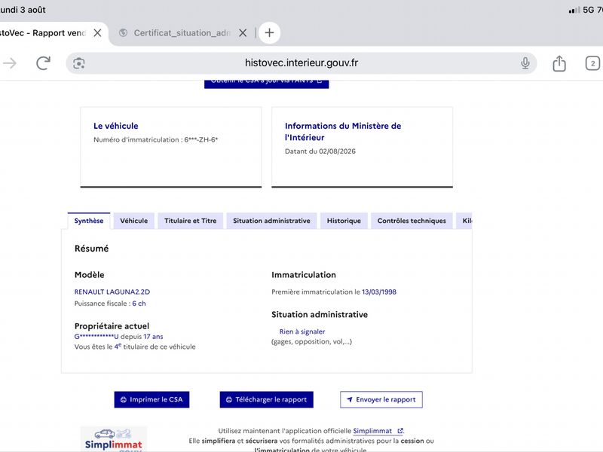Click the Datant du 02/08/2026 text

(320, 151)
